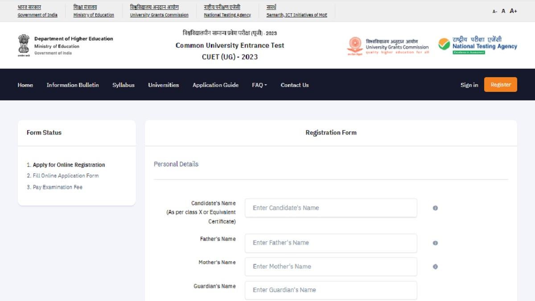The height and width of the screenshot is (301, 535).
Task: Open the info tooltip beside Candidate's Name
Action: point(435,208)
